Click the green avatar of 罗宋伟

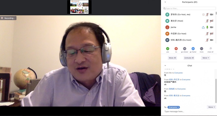[167, 15]
